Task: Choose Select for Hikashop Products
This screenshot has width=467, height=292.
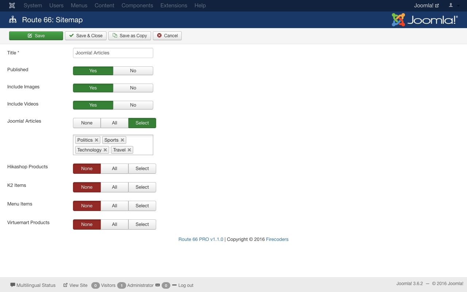Action: 142,169
